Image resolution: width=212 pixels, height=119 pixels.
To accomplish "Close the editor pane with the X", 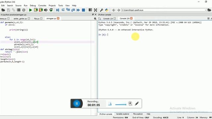I will (x=96, y=15).
